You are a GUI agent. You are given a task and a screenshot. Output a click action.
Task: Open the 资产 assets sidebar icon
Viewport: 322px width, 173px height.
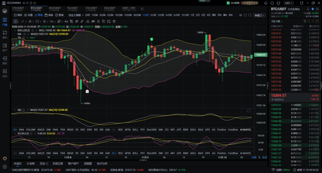5,47
